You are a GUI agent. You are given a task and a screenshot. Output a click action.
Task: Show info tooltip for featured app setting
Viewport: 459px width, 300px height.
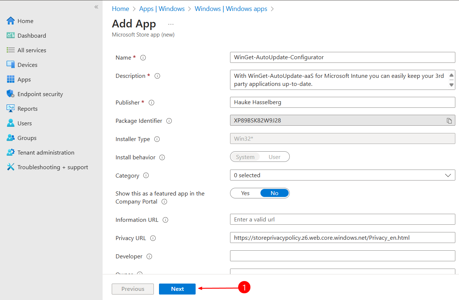[164, 202]
